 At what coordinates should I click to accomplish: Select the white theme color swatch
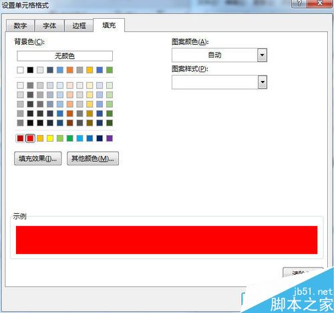(x=20, y=70)
